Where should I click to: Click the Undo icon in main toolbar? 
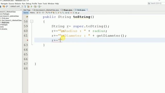coord(4,6)
